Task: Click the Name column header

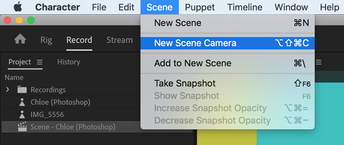Action: [x=14, y=77]
